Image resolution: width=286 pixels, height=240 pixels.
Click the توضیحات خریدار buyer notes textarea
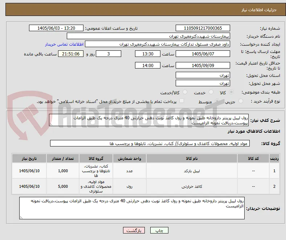(x=132, y=208)
